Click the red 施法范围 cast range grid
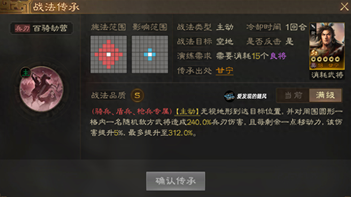351x197 pixels. coord(109,54)
